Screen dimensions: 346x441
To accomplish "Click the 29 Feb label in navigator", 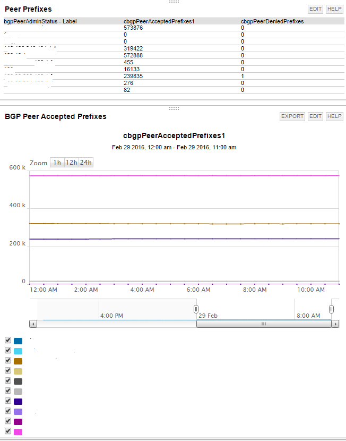I will 208,316.
